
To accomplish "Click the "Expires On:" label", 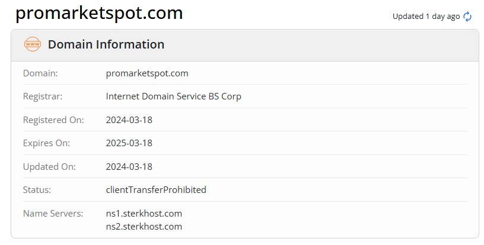I will pyautogui.click(x=46, y=143).
